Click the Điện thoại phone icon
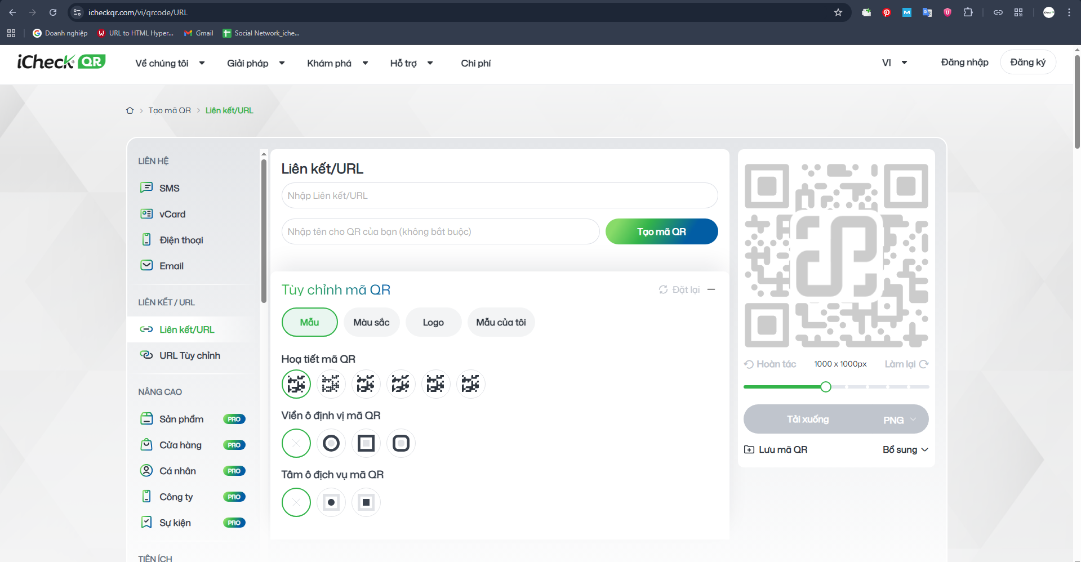1081x562 pixels. (x=146, y=239)
